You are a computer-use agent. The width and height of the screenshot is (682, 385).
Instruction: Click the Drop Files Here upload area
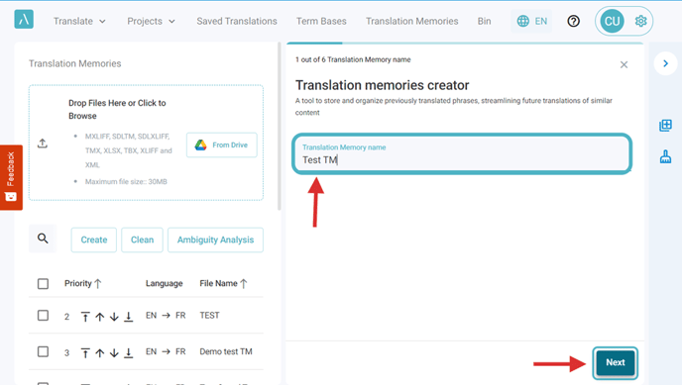[x=146, y=143]
